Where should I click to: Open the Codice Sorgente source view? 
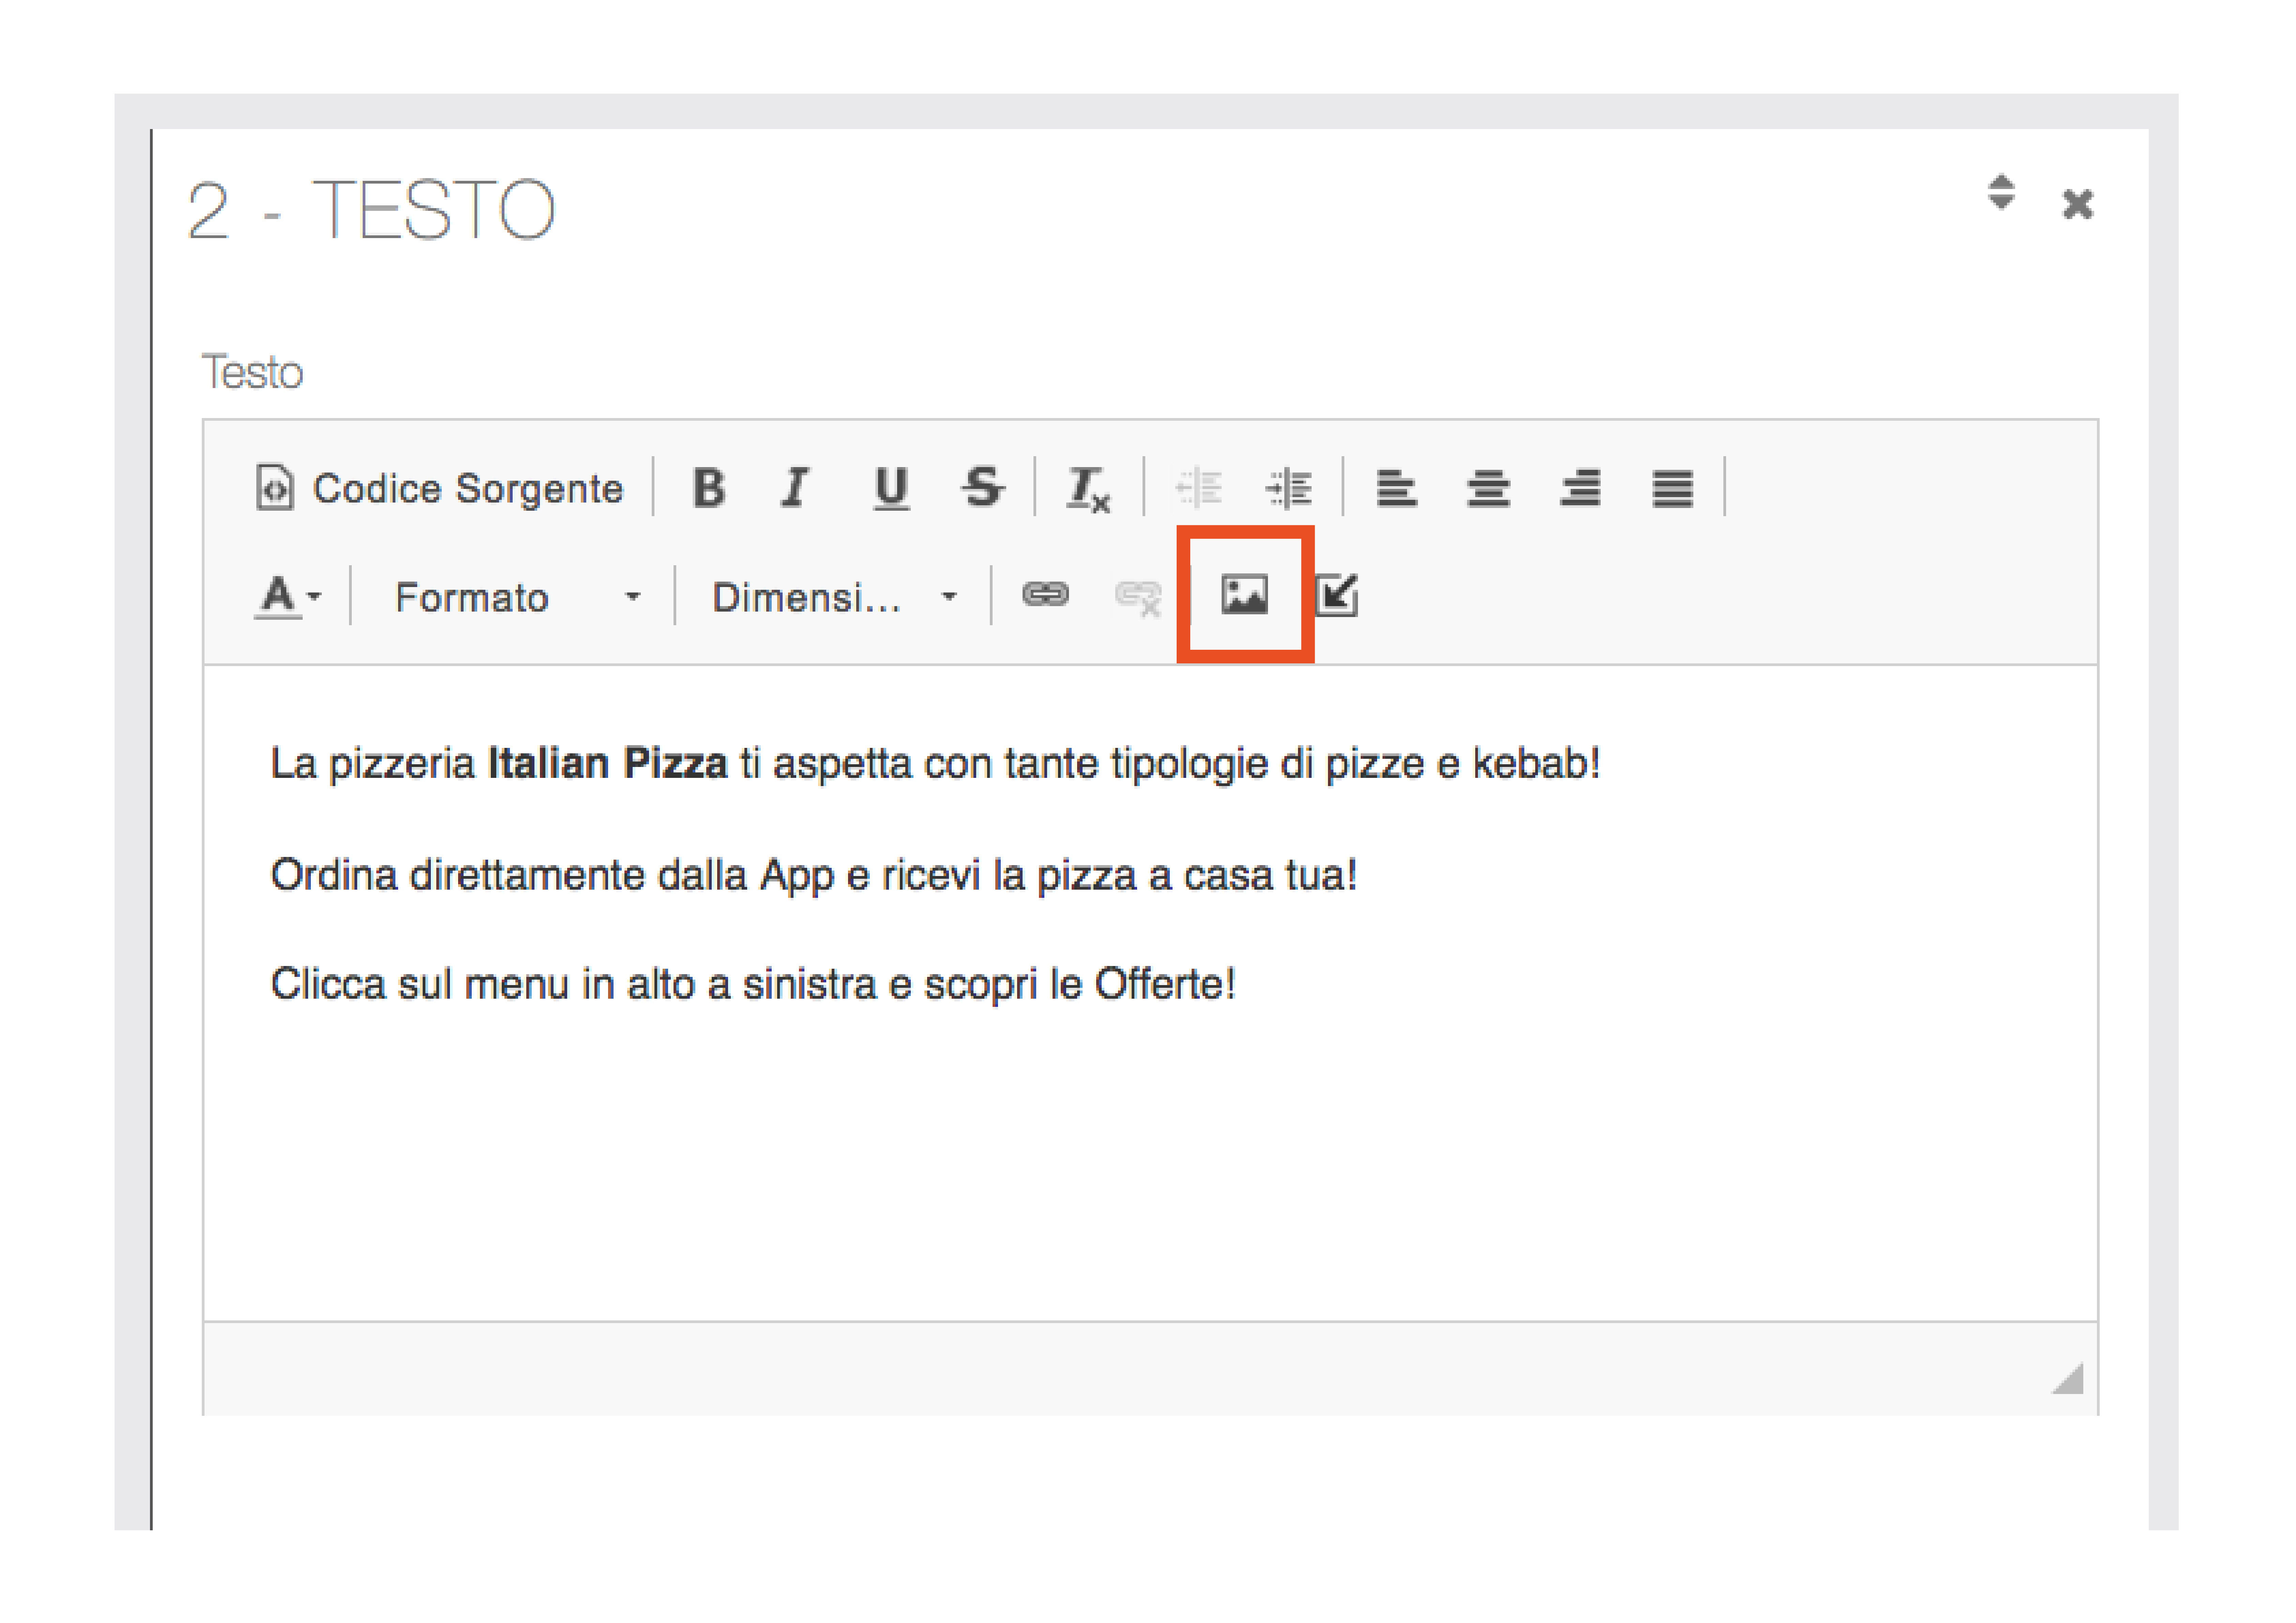[439, 489]
